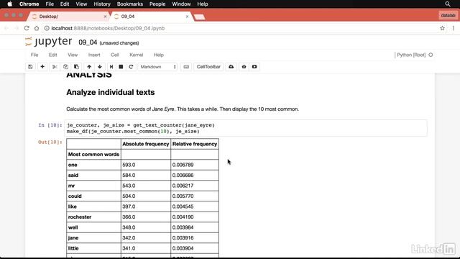Bookmark this page with star icon
Viewport: 460px width, 259px height.
(442, 28)
